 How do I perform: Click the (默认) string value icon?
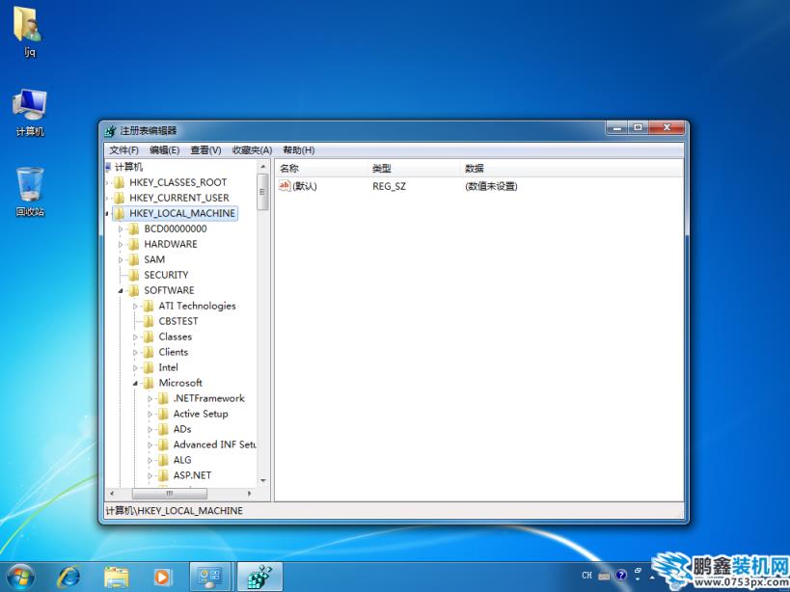[x=285, y=186]
